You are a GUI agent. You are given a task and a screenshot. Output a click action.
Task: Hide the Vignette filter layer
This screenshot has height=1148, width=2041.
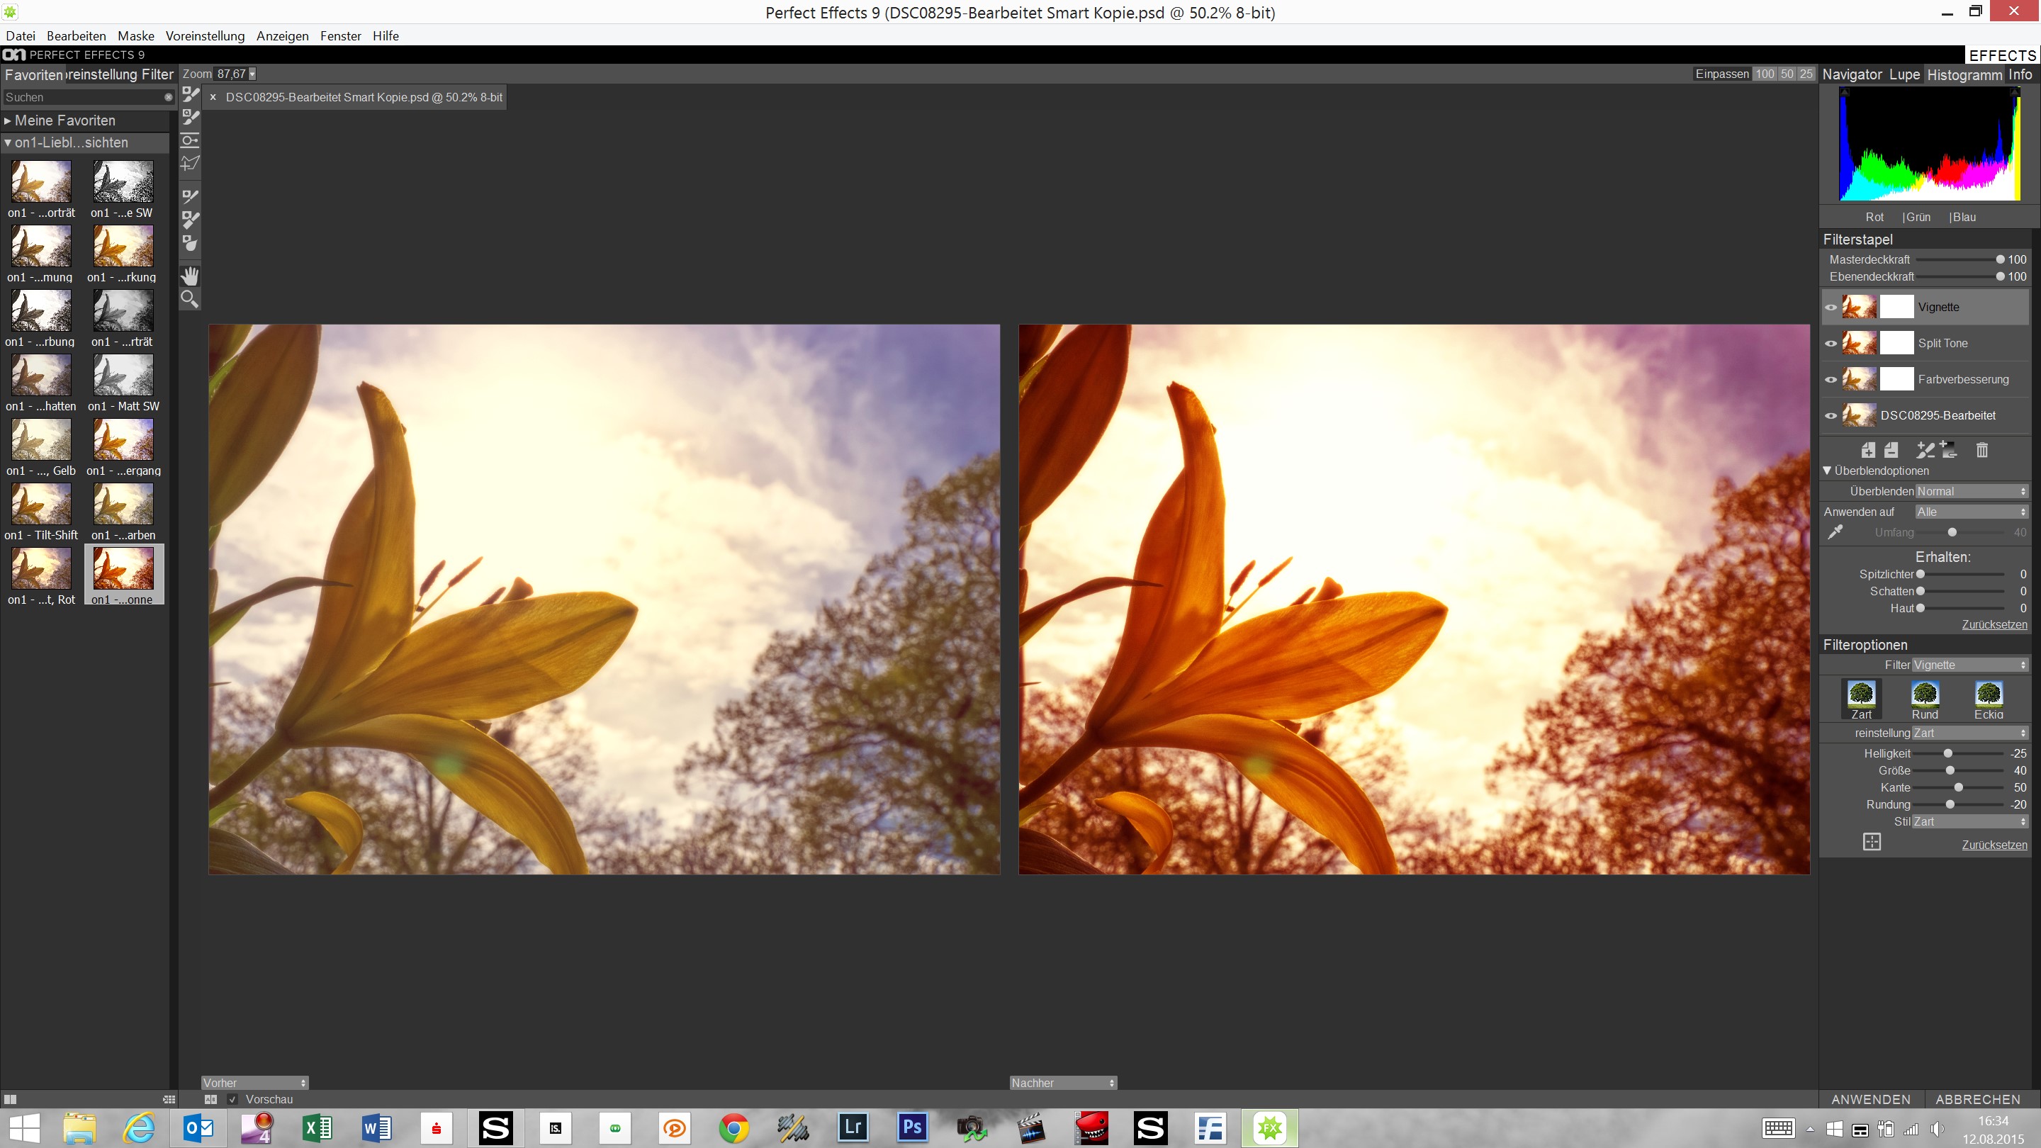[x=1831, y=308]
